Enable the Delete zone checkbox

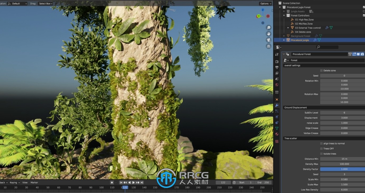pyautogui.click(x=321, y=71)
